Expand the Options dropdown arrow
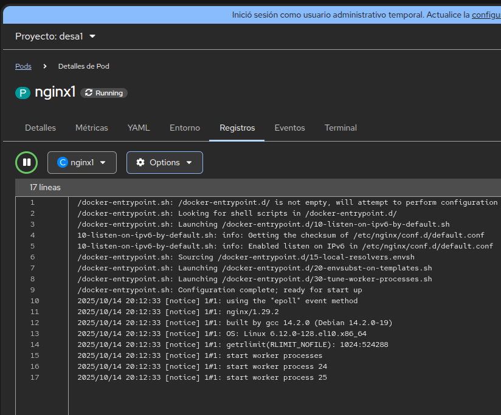501x415 pixels. pos(189,162)
